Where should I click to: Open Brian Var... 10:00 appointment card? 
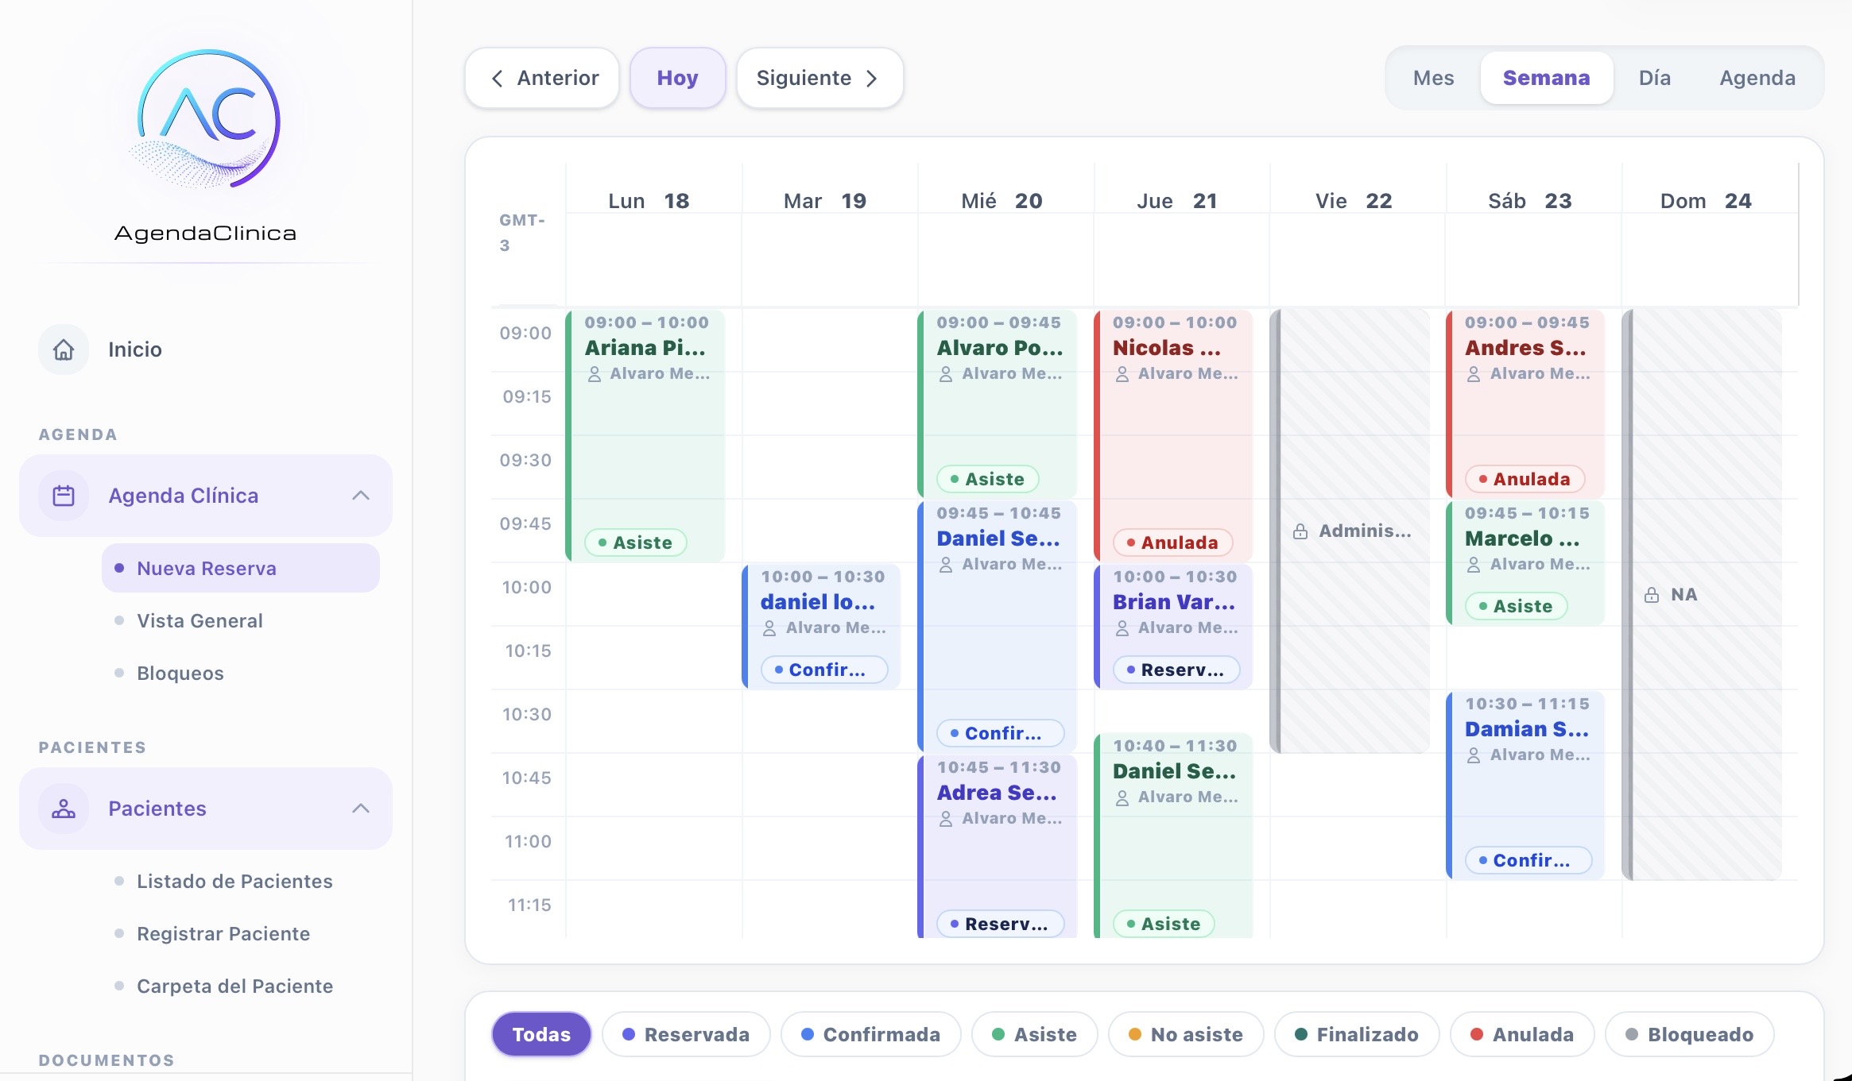click(1173, 626)
